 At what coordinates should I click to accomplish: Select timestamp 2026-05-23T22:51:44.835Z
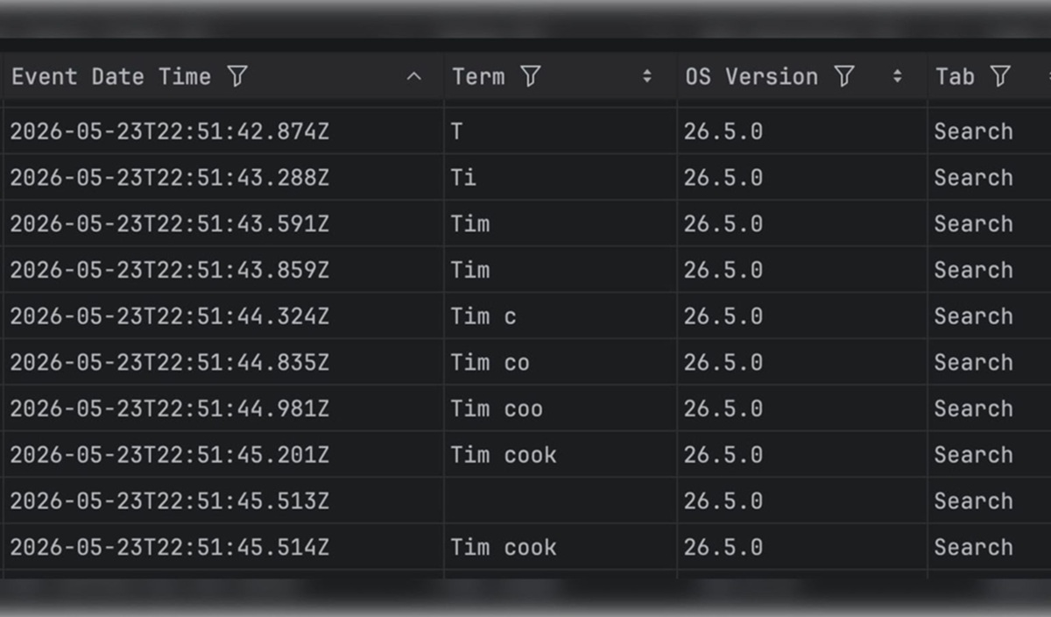169,363
